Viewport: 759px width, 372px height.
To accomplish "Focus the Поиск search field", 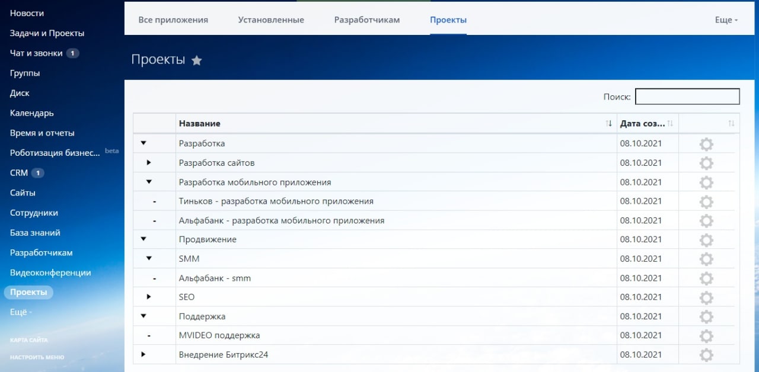I will tap(687, 97).
